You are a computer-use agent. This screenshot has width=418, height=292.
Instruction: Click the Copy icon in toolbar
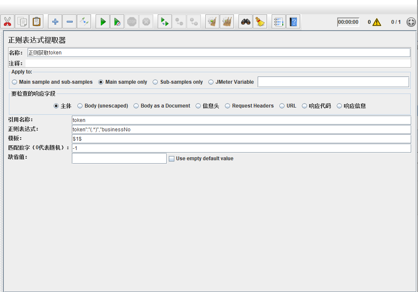coord(22,22)
